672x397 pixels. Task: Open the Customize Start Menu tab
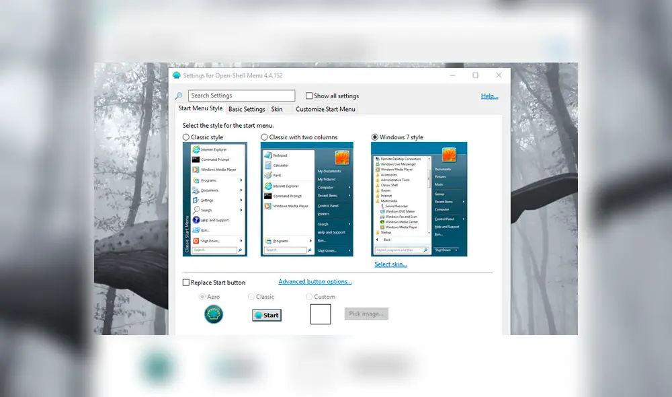click(325, 108)
